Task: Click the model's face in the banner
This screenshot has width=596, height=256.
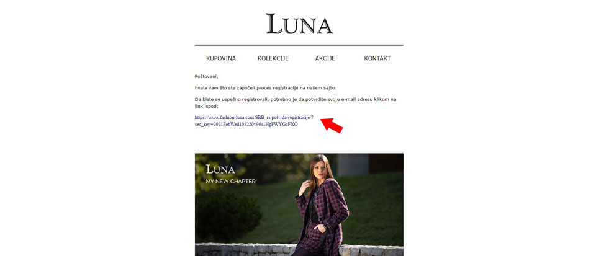Action: [320, 168]
